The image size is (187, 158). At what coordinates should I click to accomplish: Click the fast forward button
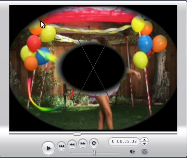pyautogui.click(x=83, y=143)
